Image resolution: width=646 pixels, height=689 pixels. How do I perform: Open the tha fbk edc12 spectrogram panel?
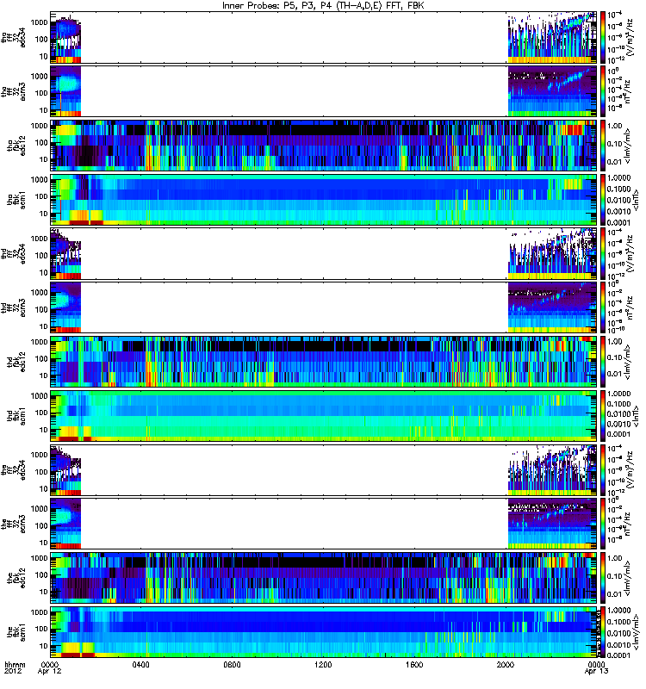(x=323, y=146)
